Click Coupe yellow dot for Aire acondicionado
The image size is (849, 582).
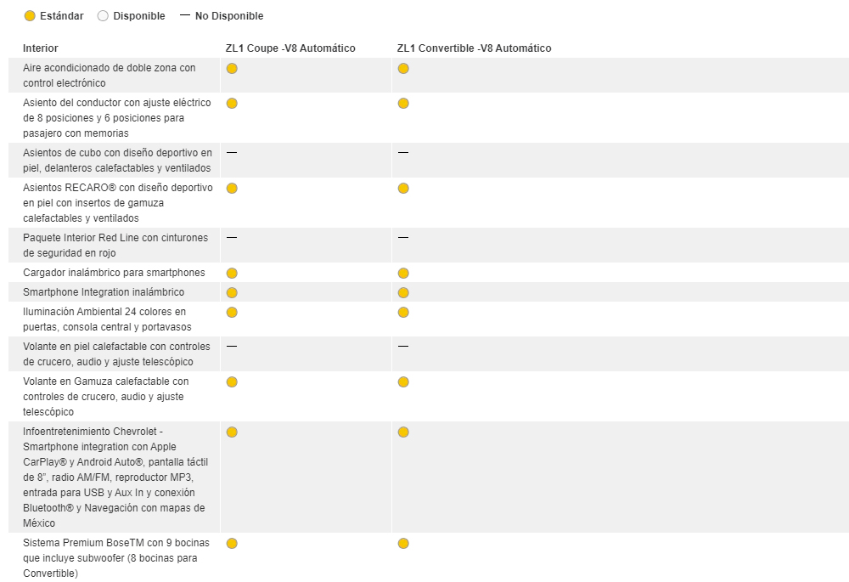pos(232,69)
